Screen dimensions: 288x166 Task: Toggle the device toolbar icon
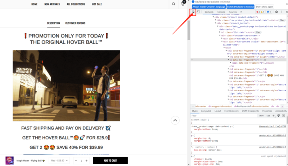[198, 12]
